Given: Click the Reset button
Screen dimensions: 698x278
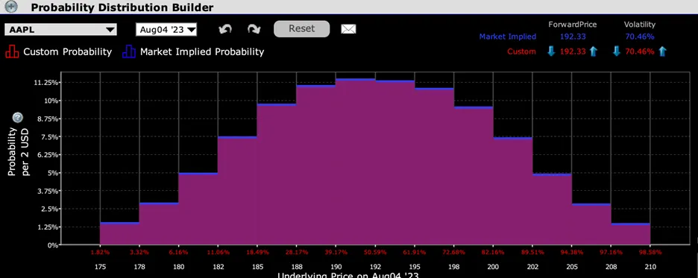Looking at the screenshot, I should [x=301, y=29].
